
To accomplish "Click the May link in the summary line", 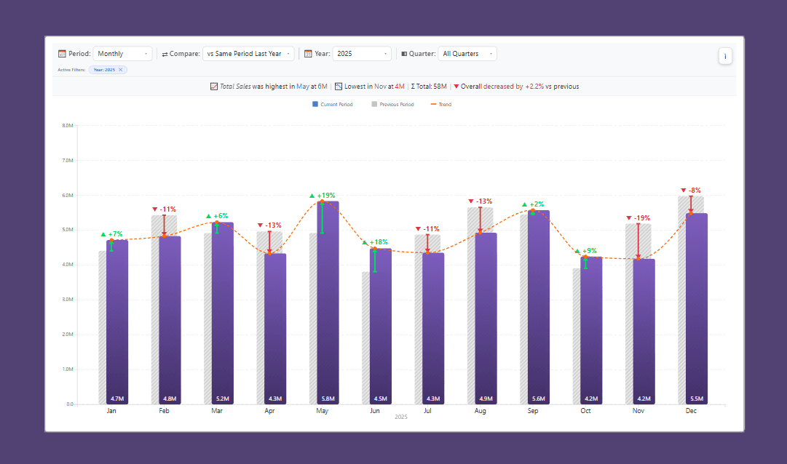I will tap(303, 87).
